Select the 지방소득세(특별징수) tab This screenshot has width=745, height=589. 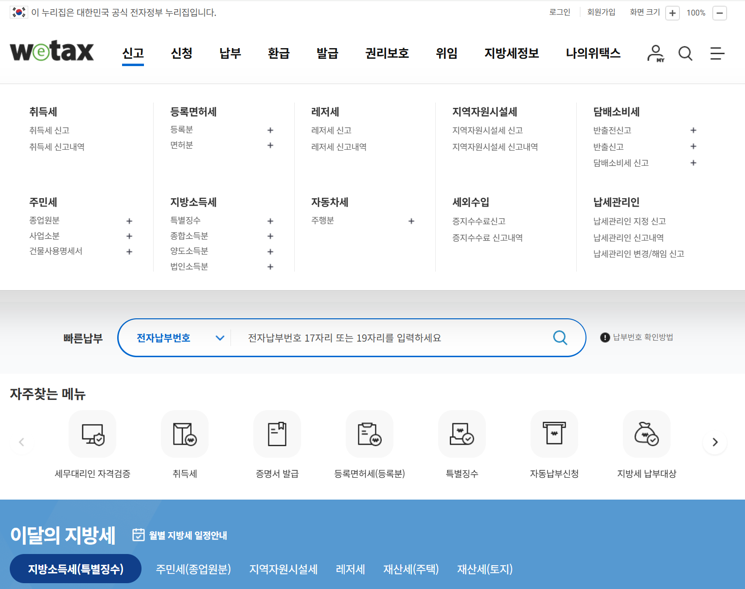(75, 569)
